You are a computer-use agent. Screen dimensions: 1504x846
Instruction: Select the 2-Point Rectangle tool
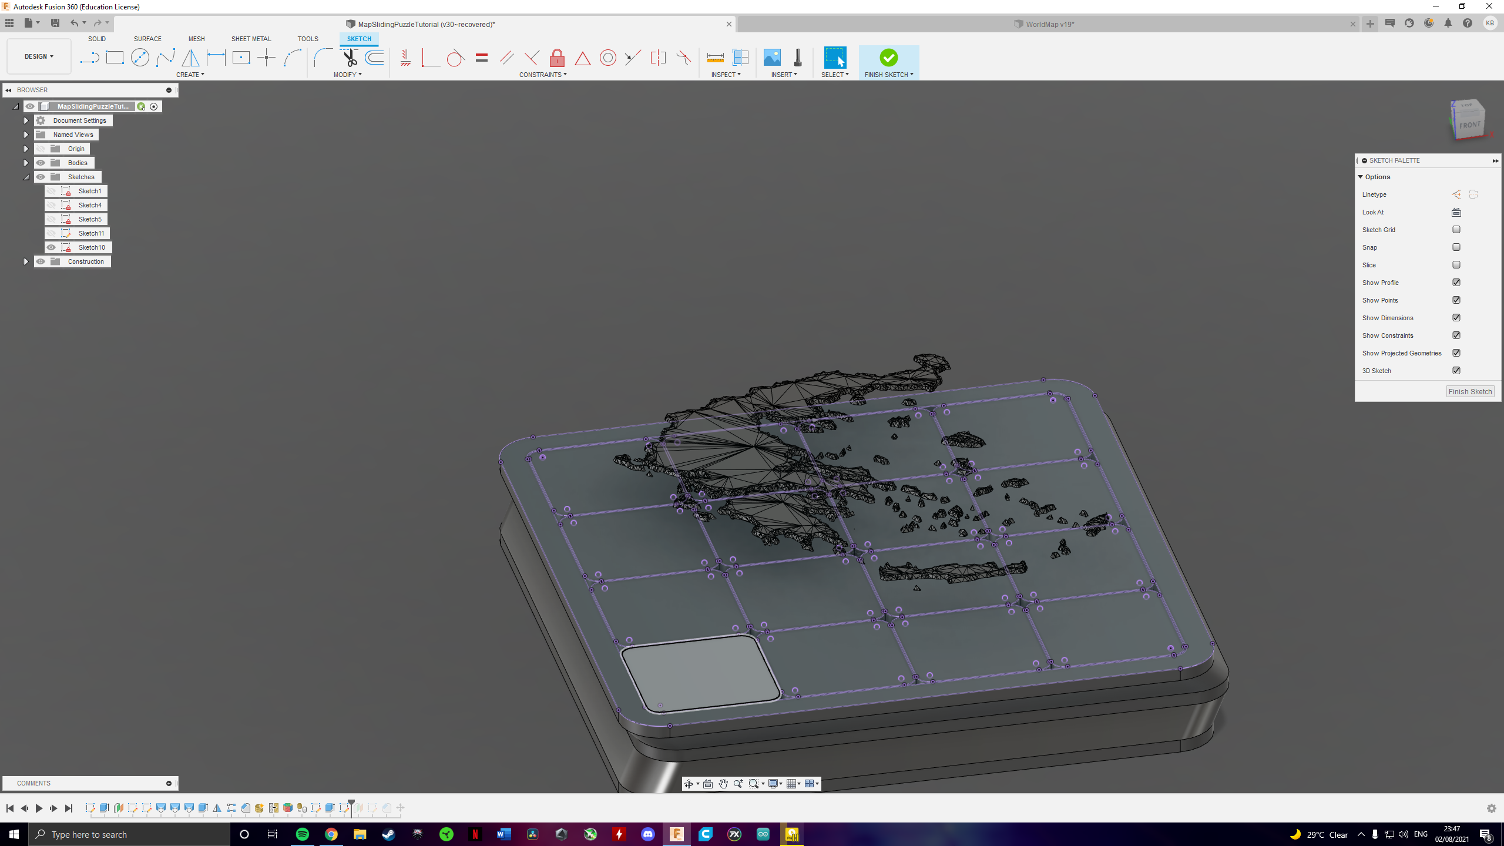pos(115,58)
